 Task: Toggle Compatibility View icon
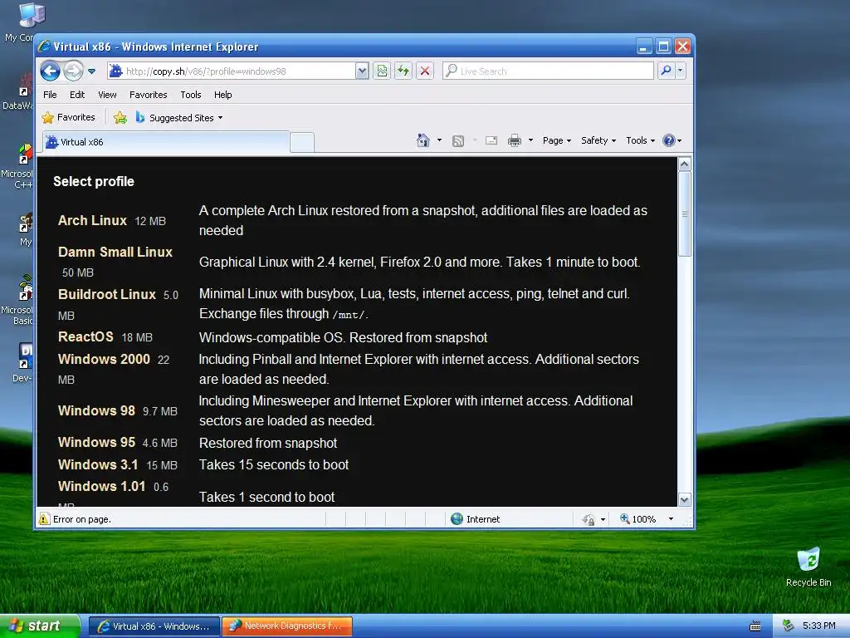(382, 71)
